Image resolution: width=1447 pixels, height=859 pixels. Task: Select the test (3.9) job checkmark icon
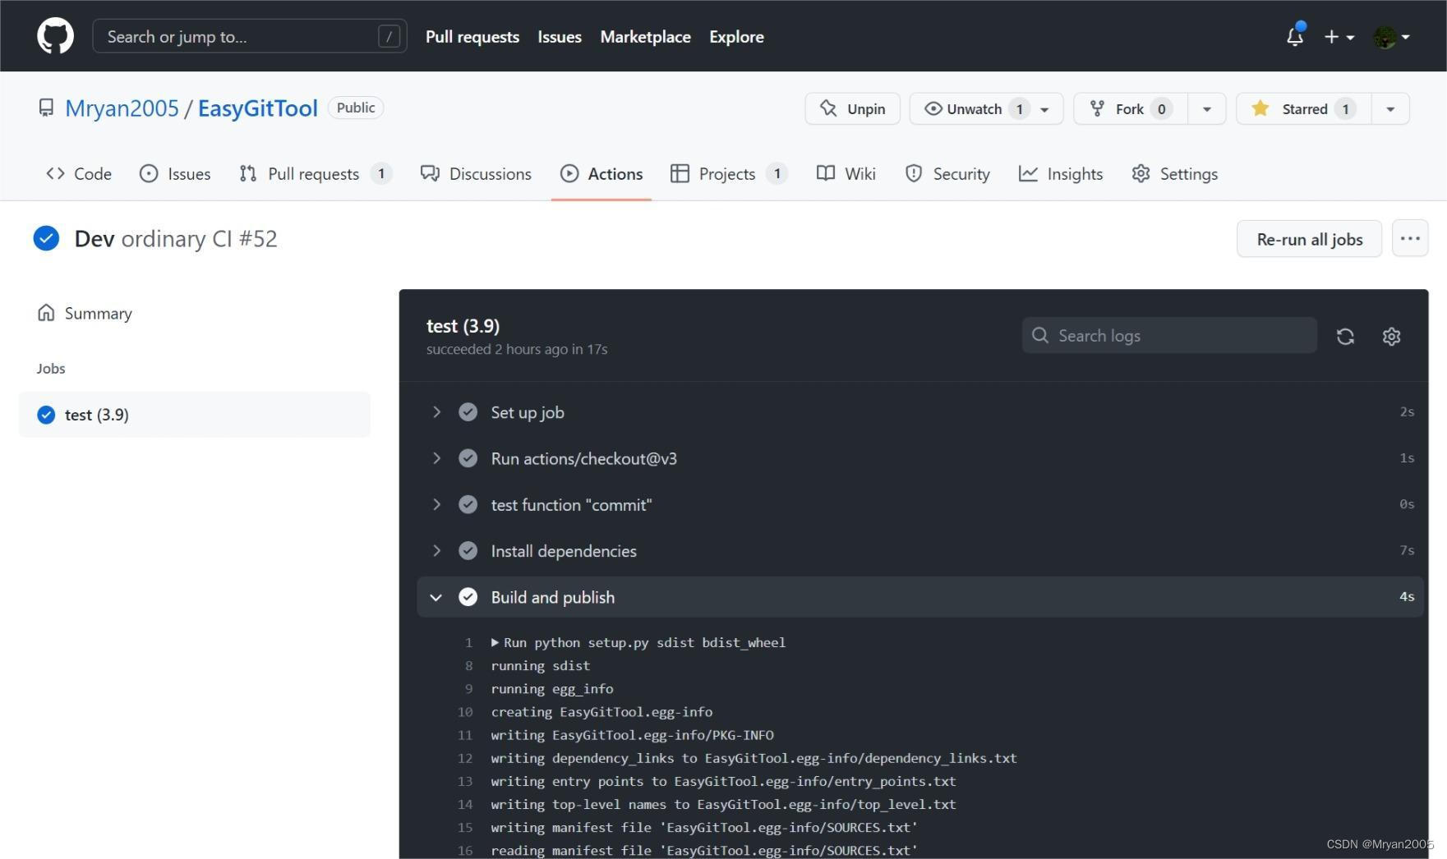(46, 415)
